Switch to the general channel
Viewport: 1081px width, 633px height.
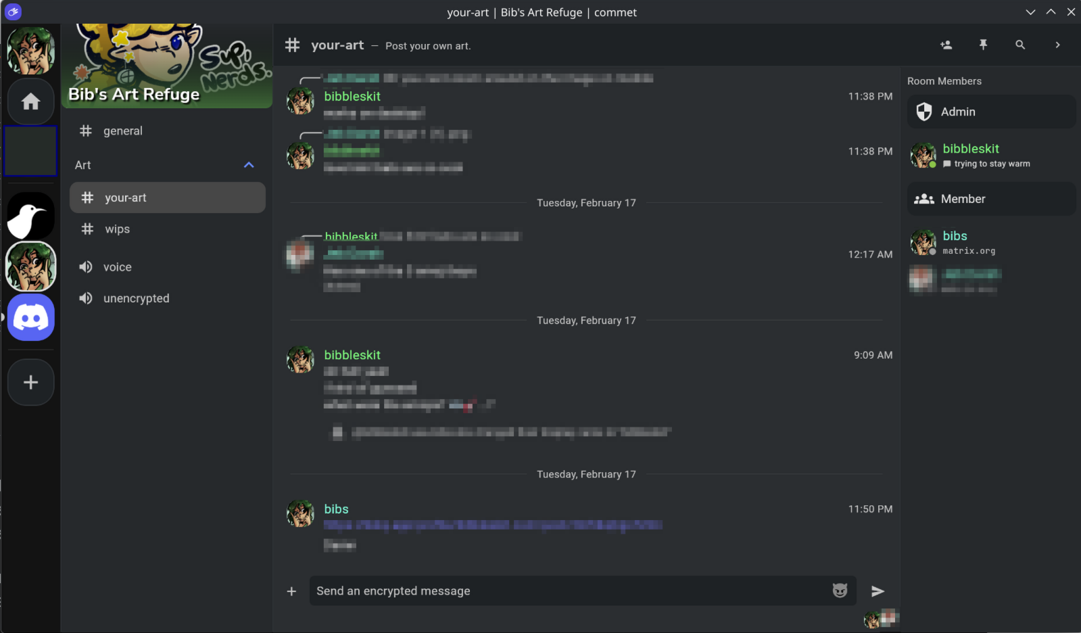tap(122, 131)
